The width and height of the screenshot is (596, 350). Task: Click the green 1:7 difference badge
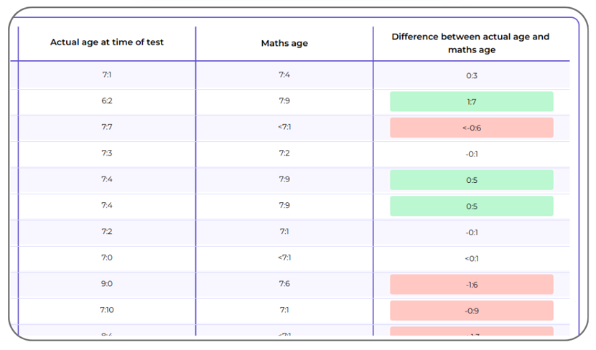(x=471, y=102)
